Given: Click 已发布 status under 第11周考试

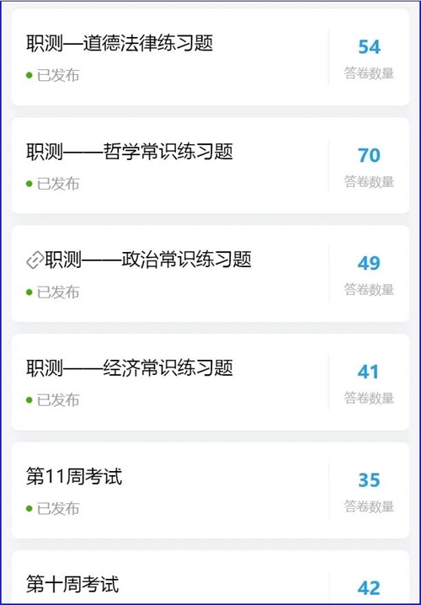Looking at the screenshot, I should pos(53,509).
